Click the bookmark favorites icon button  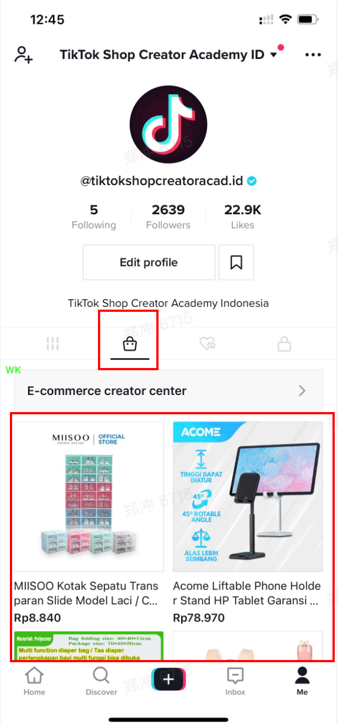pos(236,263)
